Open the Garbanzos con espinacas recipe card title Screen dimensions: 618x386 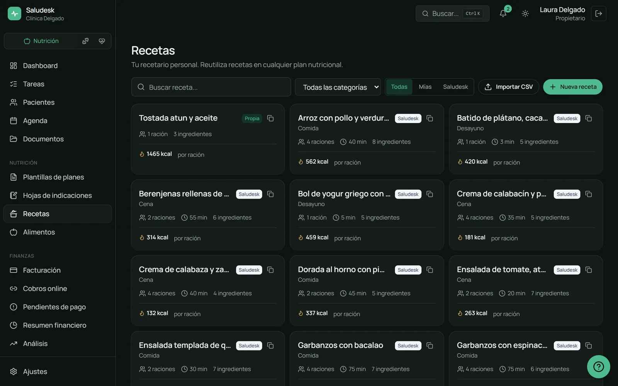[502, 345]
